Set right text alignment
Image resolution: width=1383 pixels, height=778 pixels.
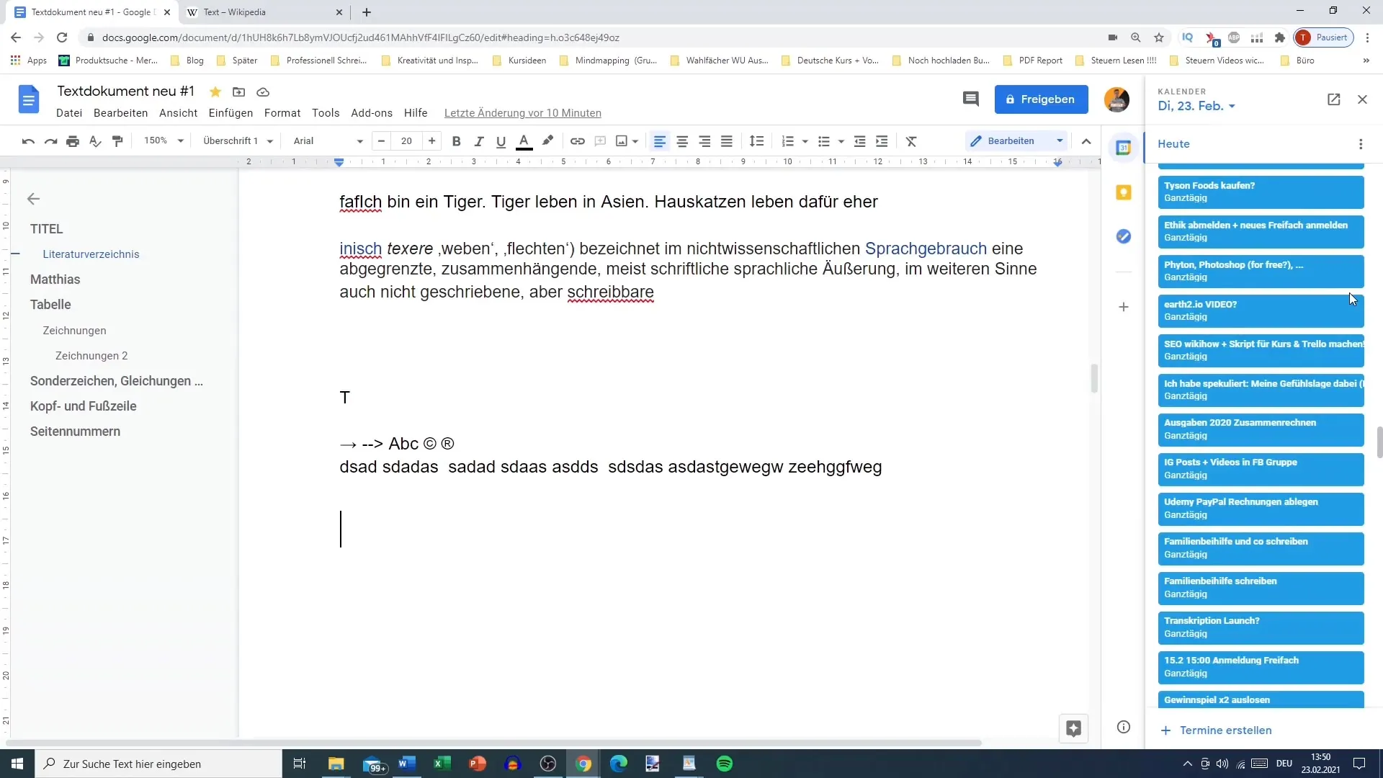point(704,141)
